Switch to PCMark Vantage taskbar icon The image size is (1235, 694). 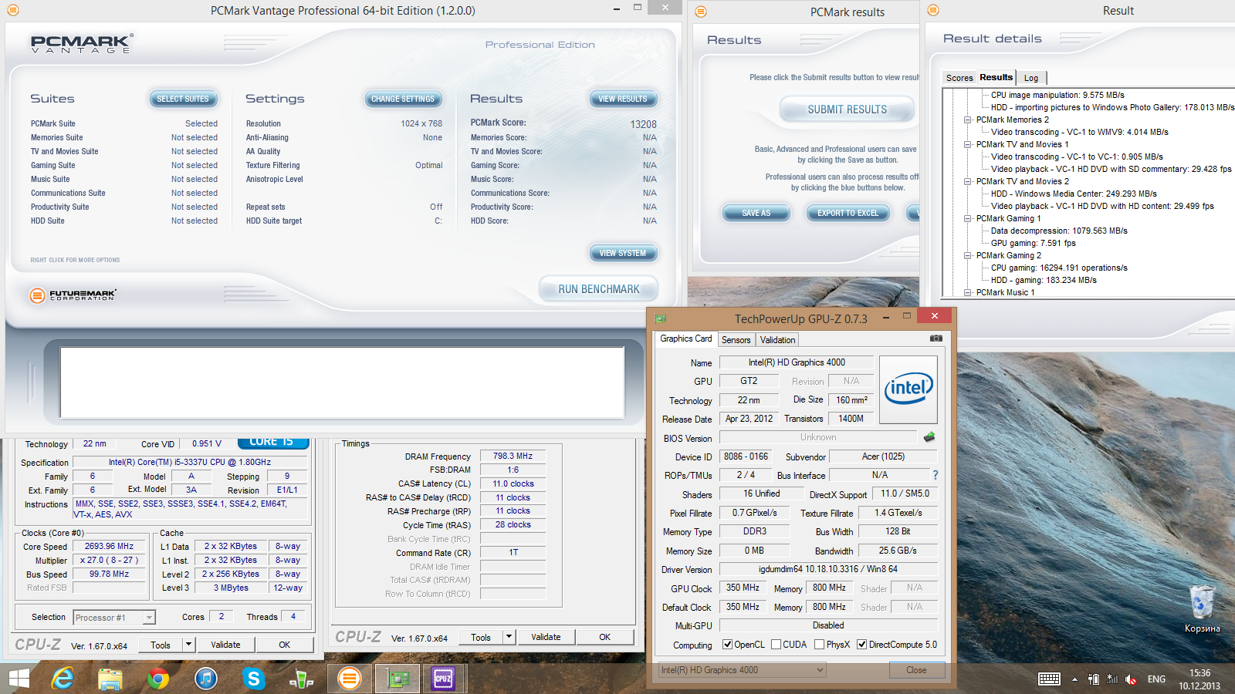(x=349, y=679)
